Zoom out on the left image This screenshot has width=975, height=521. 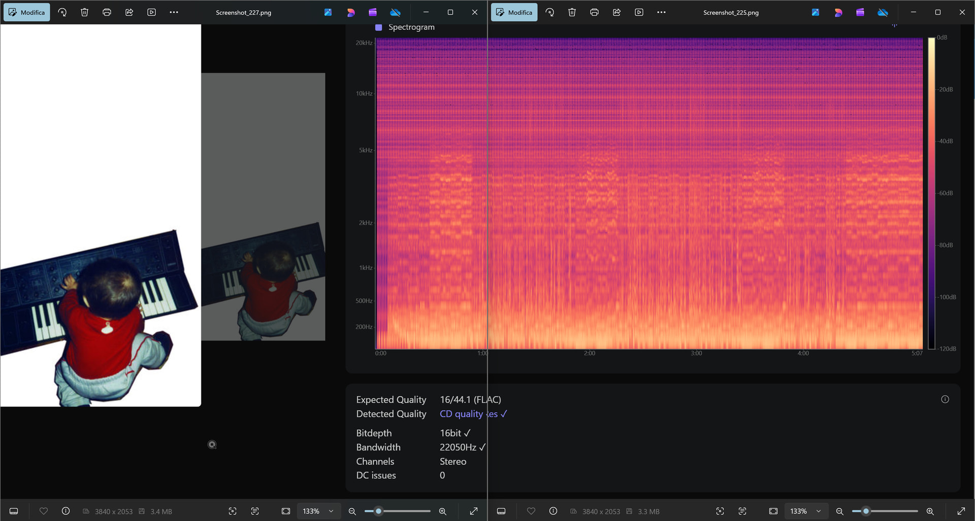(352, 511)
